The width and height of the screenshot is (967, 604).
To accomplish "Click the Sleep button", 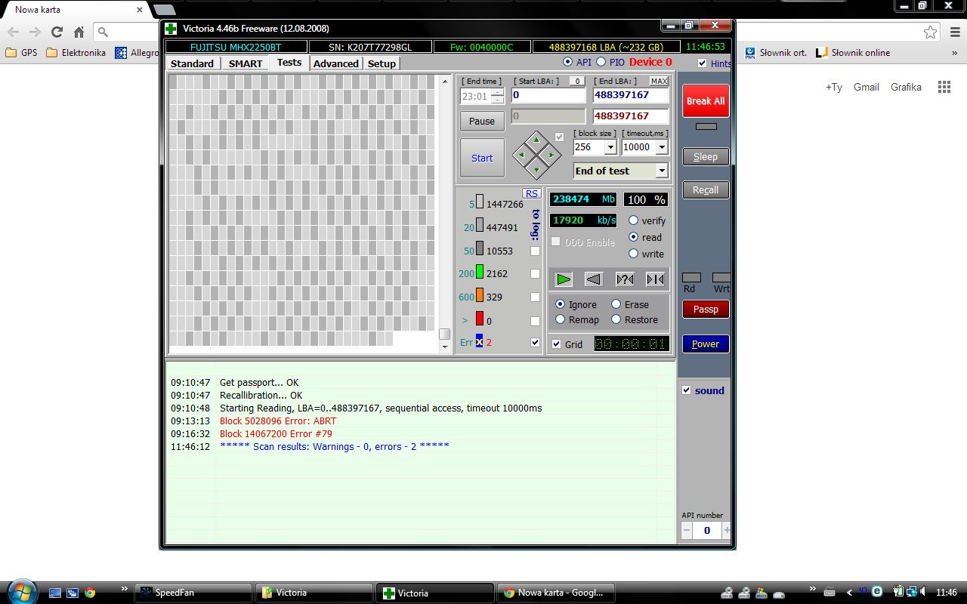I will coord(706,157).
